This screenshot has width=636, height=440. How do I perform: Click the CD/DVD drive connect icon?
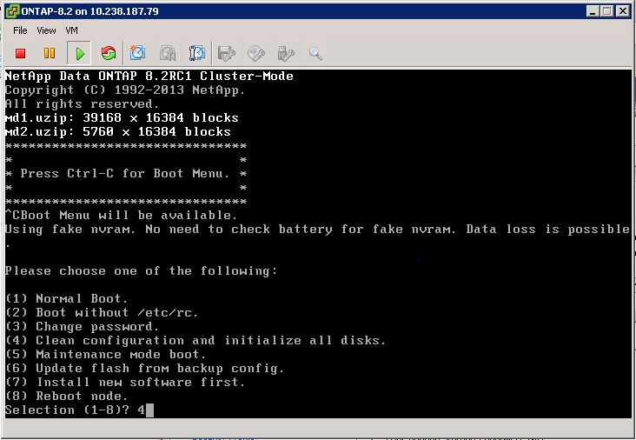point(256,53)
